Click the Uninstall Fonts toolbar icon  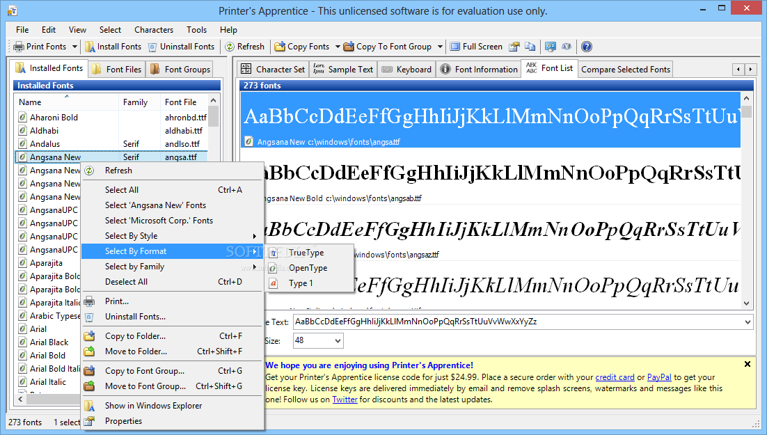tap(152, 47)
